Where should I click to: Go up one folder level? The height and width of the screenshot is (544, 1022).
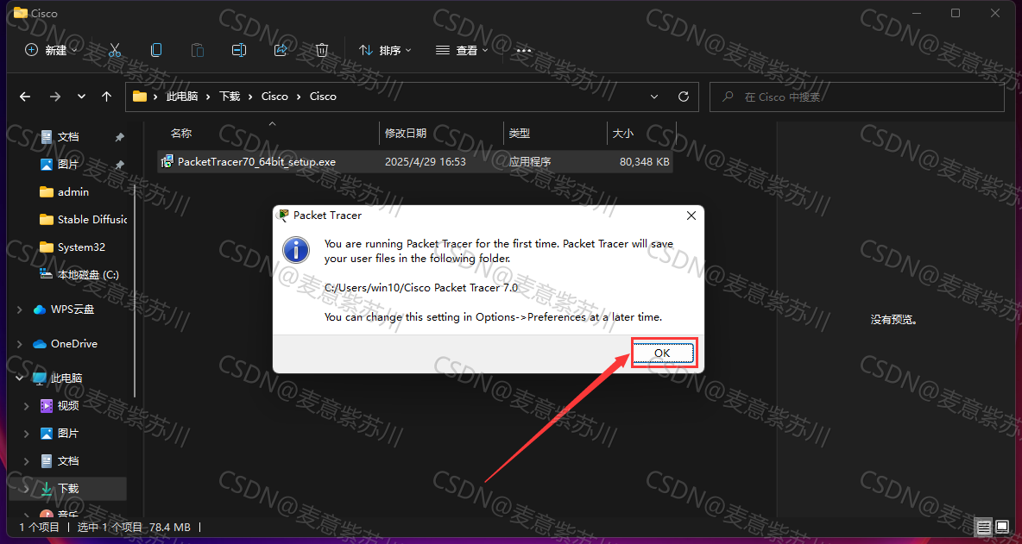coord(107,97)
